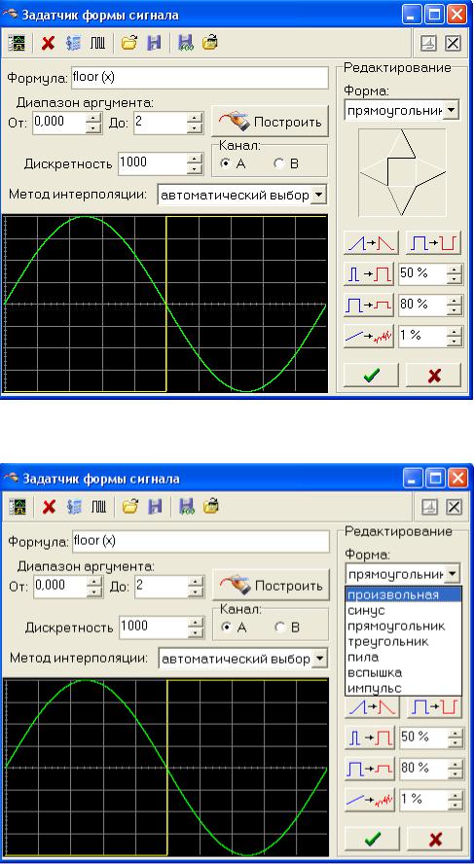Viewport: 474px width, 864px height.
Task: Click blue list icon in upper window toolbar
Action: coord(73,44)
